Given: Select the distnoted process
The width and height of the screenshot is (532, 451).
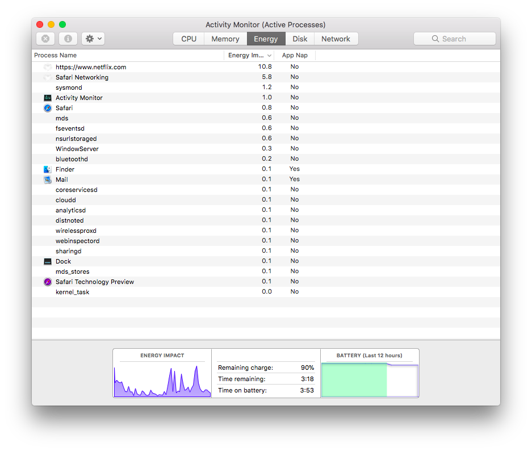Looking at the screenshot, I should pyautogui.click(x=70, y=220).
